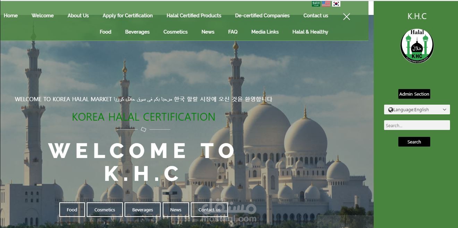Click the black Search button
Screen dimensions: 458x228
pos(414,142)
